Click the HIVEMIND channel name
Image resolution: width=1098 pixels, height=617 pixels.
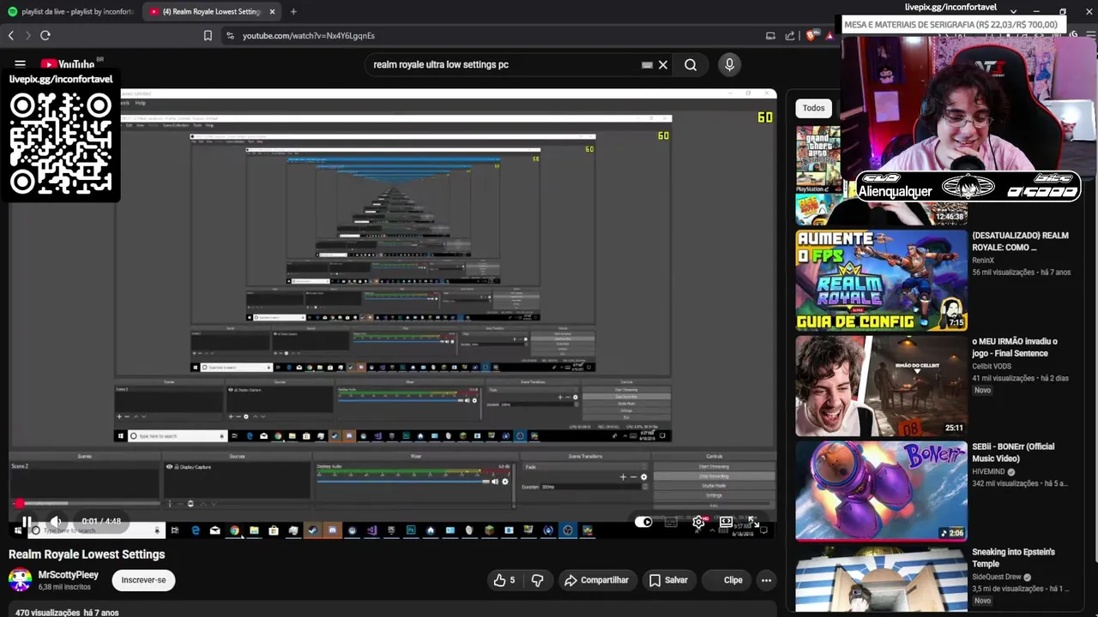pyautogui.click(x=988, y=471)
